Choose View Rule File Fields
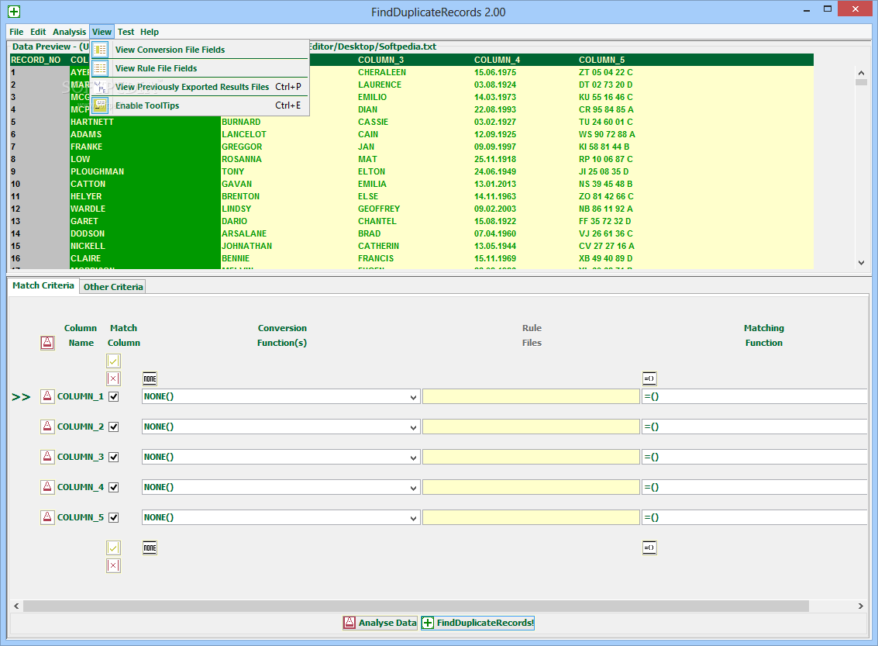 pyautogui.click(x=200, y=68)
